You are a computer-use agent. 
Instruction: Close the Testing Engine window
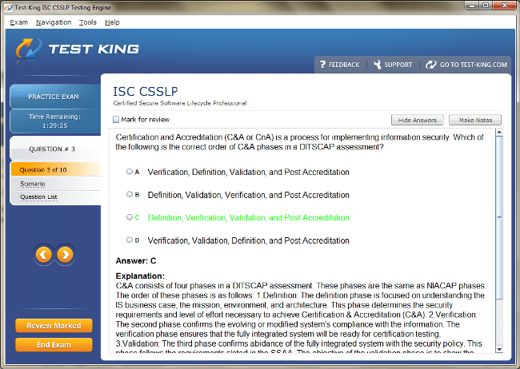click(x=504, y=6)
